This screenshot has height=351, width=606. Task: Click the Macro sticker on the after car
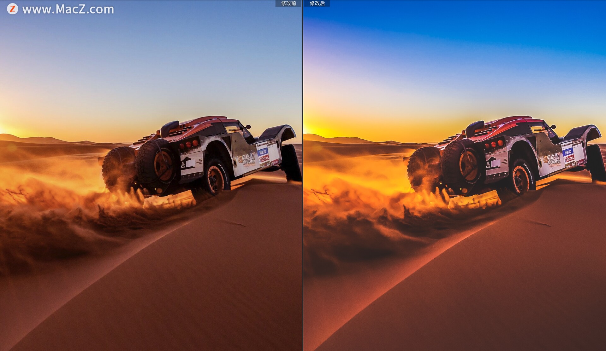coord(567,152)
